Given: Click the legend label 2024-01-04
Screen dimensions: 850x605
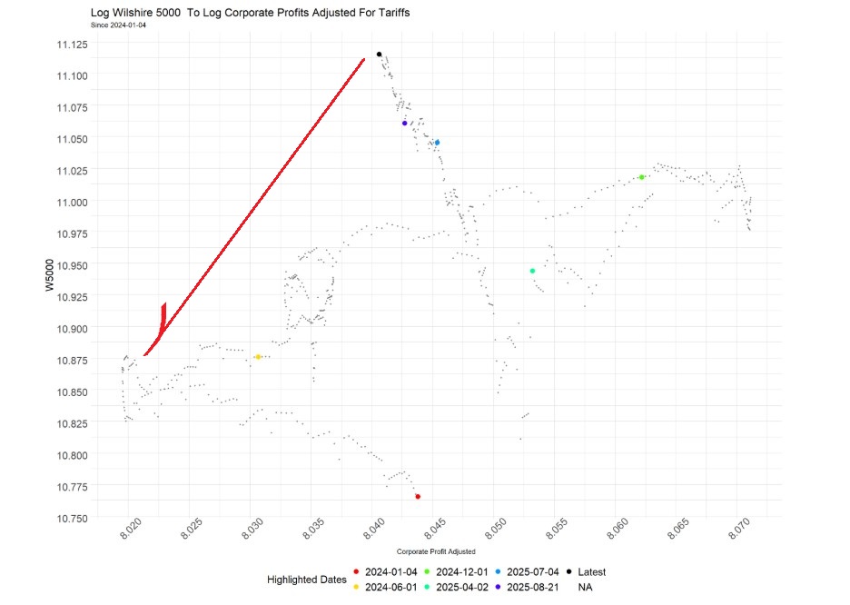Looking at the screenshot, I should click(x=390, y=572).
